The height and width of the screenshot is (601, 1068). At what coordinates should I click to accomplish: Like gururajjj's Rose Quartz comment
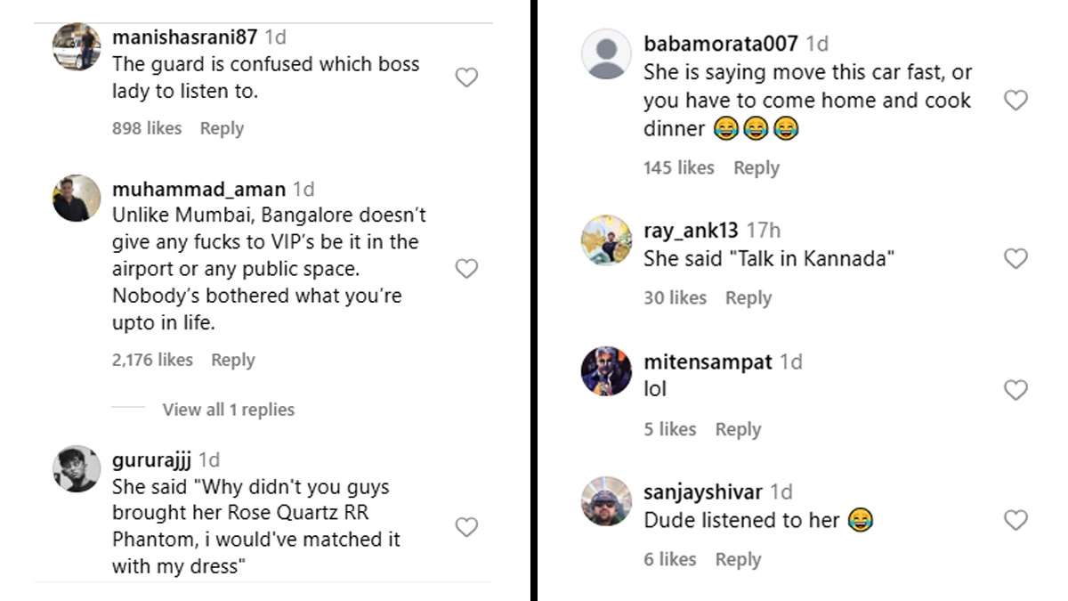[x=466, y=527]
